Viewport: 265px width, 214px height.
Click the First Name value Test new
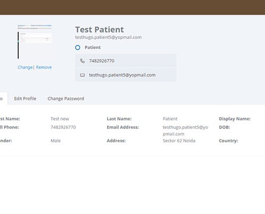60,119
